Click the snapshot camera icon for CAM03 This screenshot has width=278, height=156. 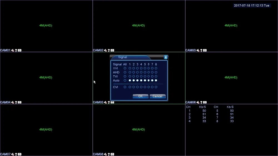(205, 50)
